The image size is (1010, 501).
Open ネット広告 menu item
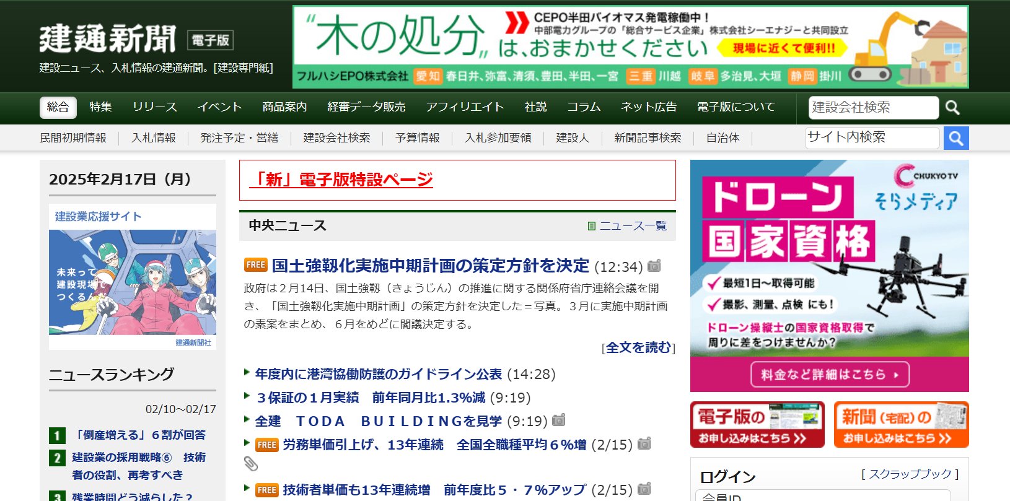click(x=648, y=107)
